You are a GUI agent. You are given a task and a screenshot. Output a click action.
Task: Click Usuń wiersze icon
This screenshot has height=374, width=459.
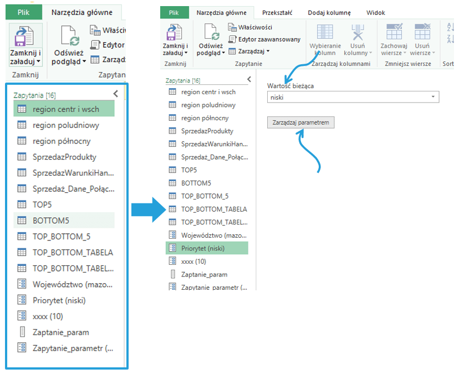422,33
